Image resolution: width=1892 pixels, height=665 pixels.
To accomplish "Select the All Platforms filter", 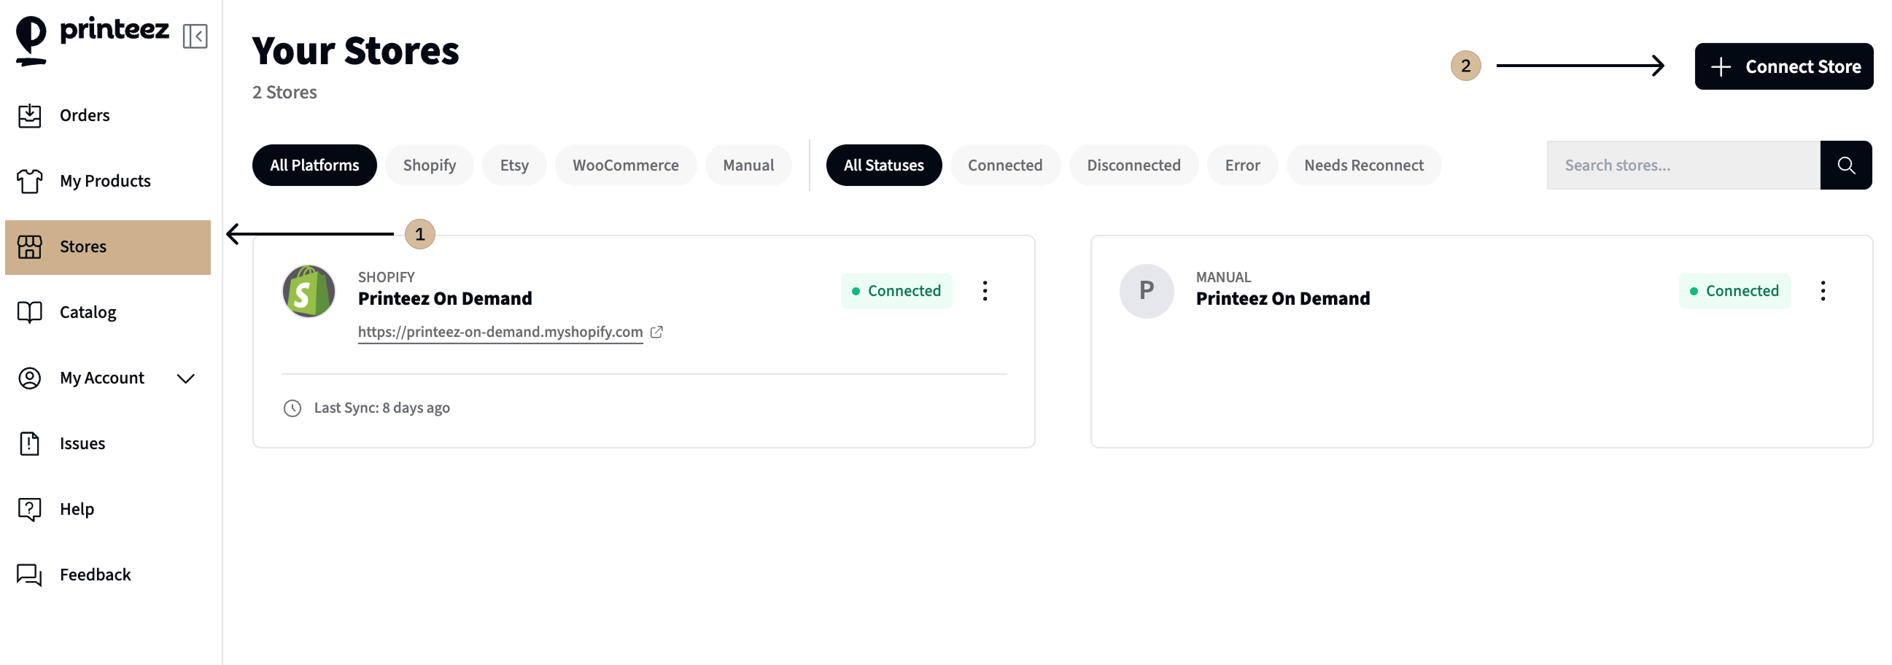I will (x=314, y=165).
